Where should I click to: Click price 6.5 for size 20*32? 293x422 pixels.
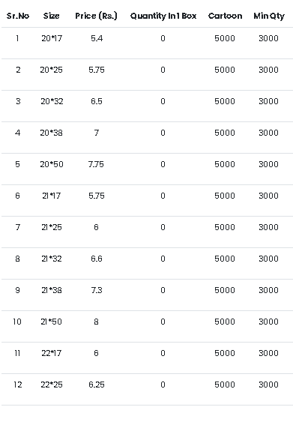(97, 101)
